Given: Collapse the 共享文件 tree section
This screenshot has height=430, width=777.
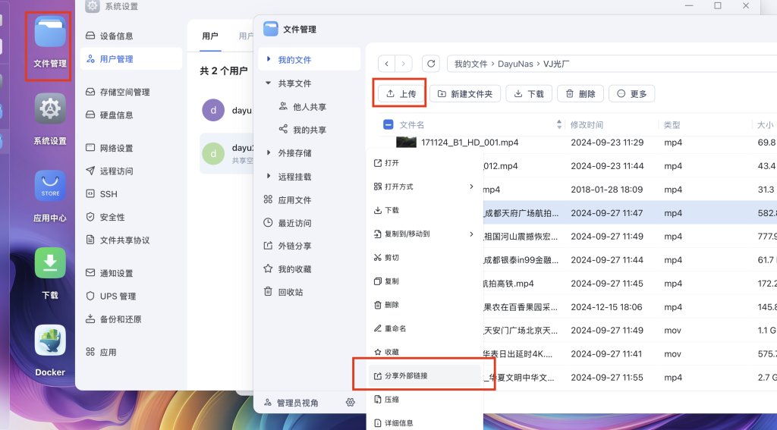Looking at the screenshot, I should click(268, 83).
